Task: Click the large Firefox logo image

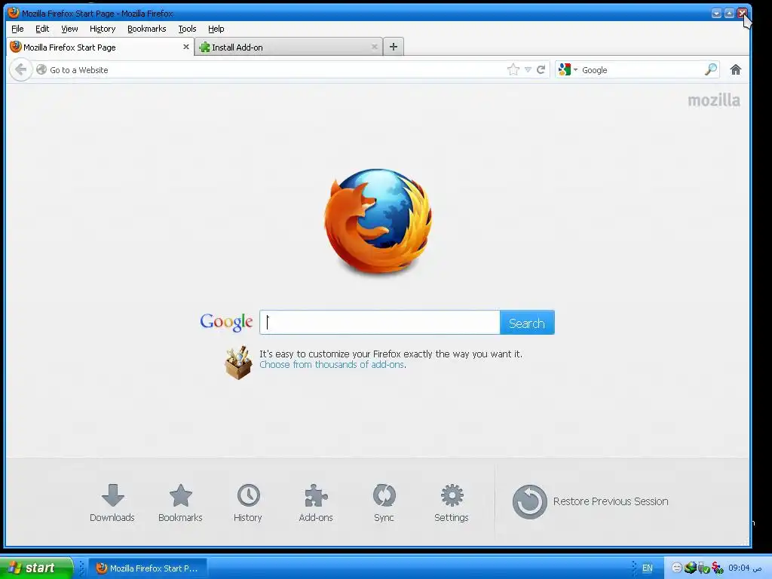Action: 378,222
